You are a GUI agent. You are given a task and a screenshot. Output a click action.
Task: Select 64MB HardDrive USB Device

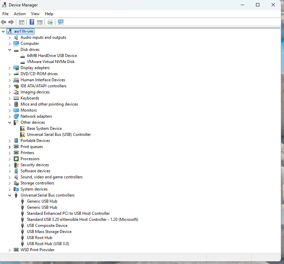pos(52,56)
